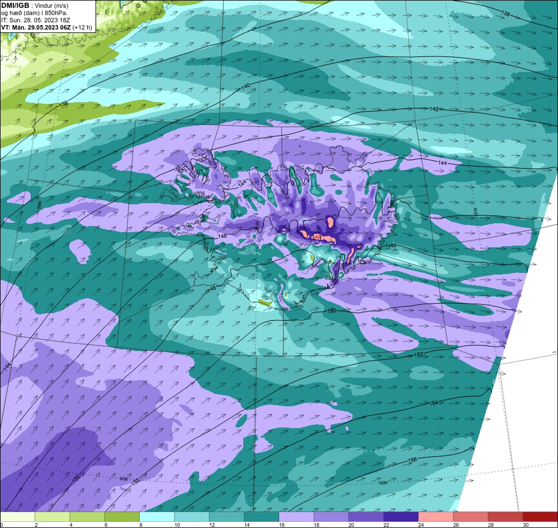Click the '138' contour label at top right
The height and width of the screenshot is (528, 558).
pyautogui.click(x=506, y=13)
